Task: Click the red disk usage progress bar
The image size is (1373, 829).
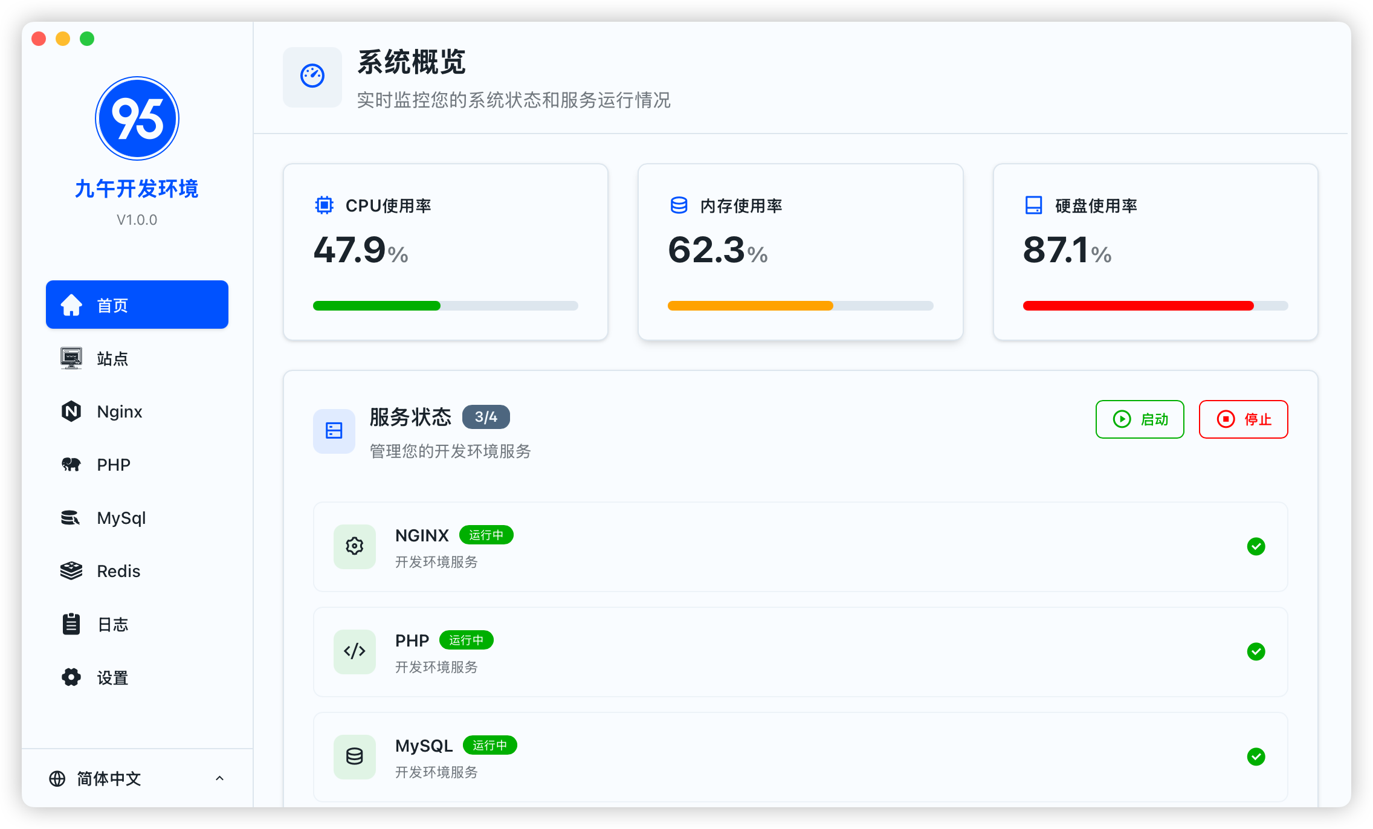Action: click(x=1137, y=306)
